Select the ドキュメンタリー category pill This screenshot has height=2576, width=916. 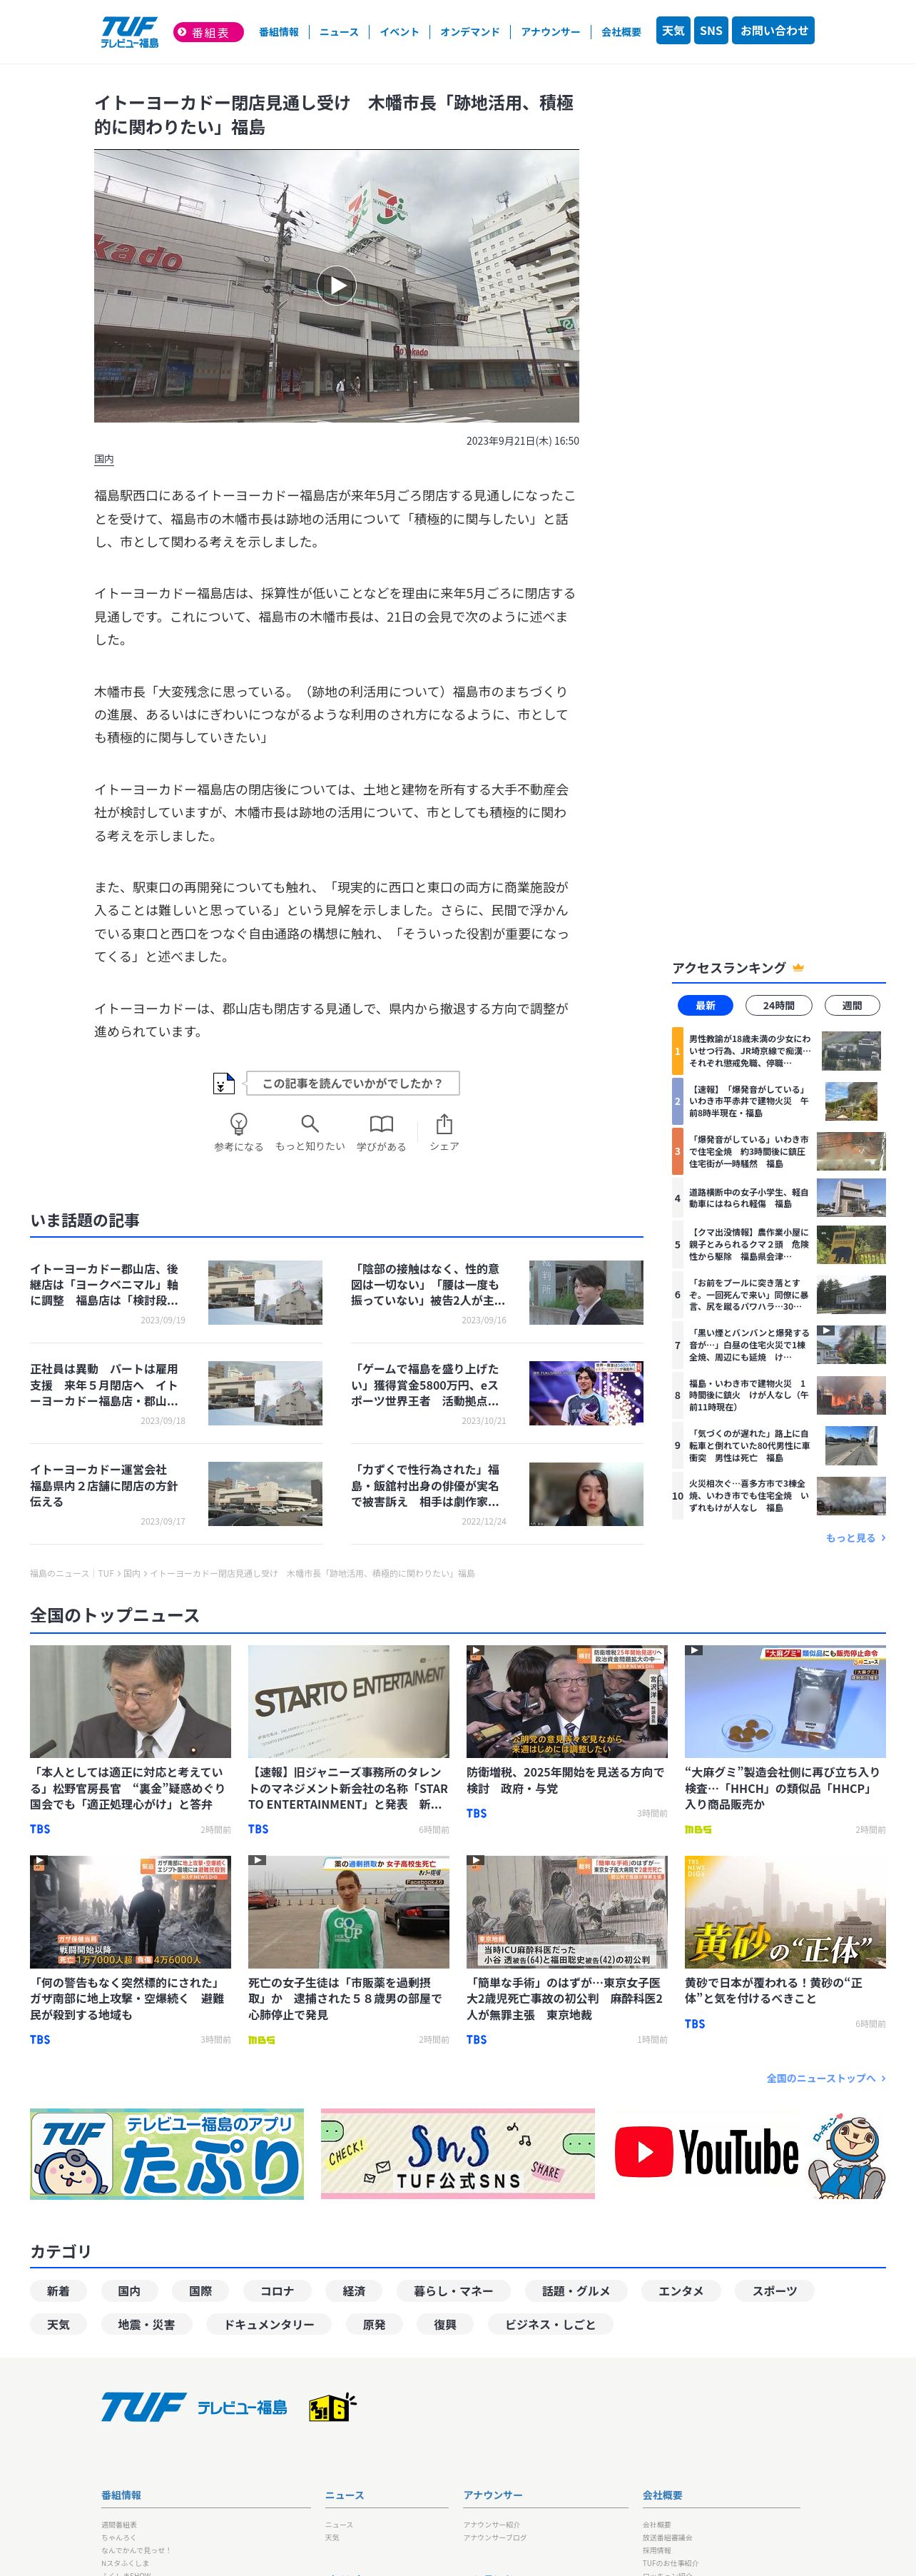269,2324
